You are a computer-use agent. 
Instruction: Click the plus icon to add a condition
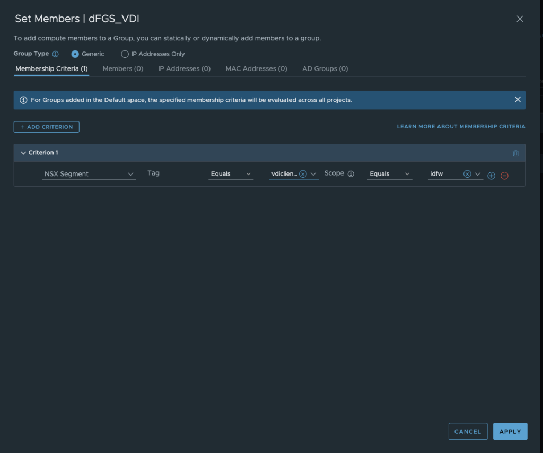tap(491, 176)
